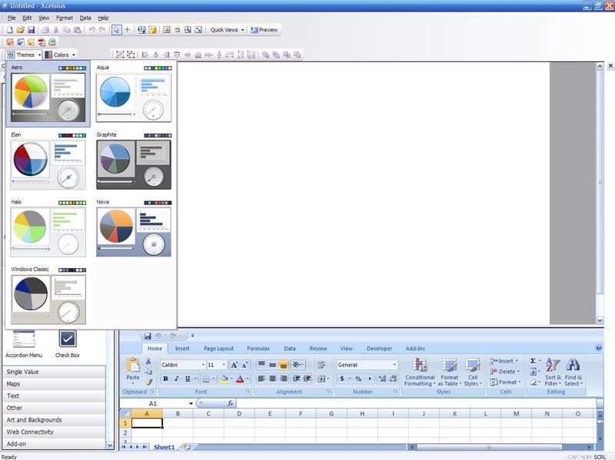The image size is (615, 460).
Task: Expand Art and Backgrounds category
Action: (x=54, y=420)
